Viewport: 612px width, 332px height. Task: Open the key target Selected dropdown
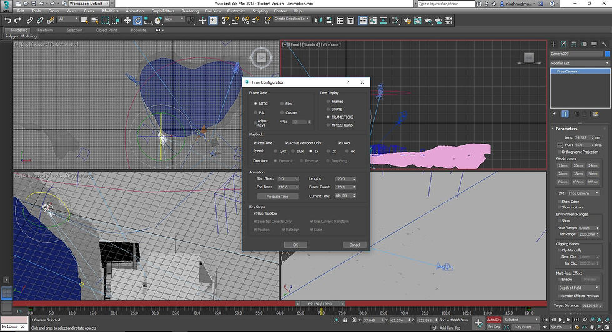521,320
